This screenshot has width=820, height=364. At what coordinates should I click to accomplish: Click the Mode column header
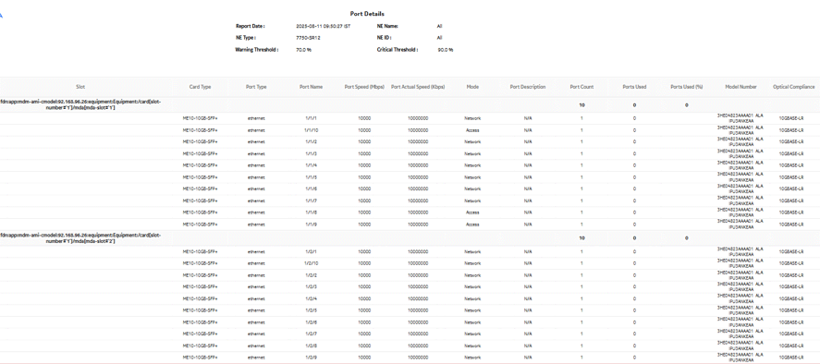(x=472, y=87)
